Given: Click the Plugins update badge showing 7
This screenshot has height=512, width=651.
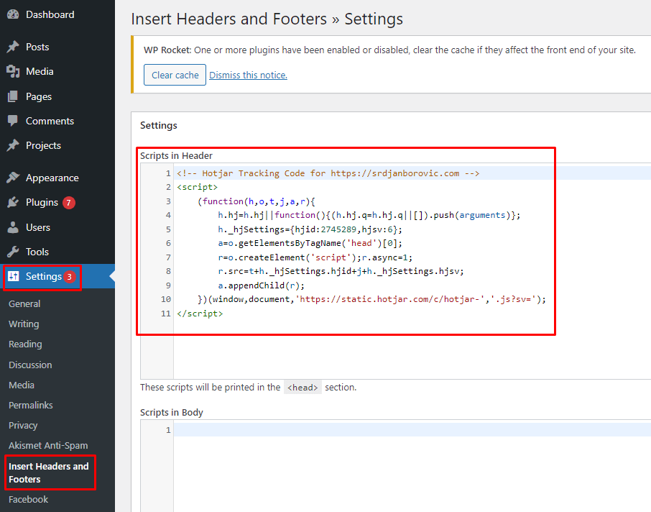Looking at the screenshot, I should coord(69,203).
